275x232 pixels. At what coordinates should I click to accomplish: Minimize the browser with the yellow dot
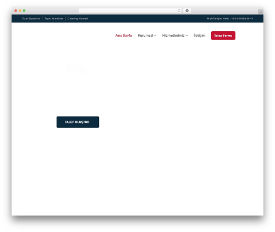(20, 10)
